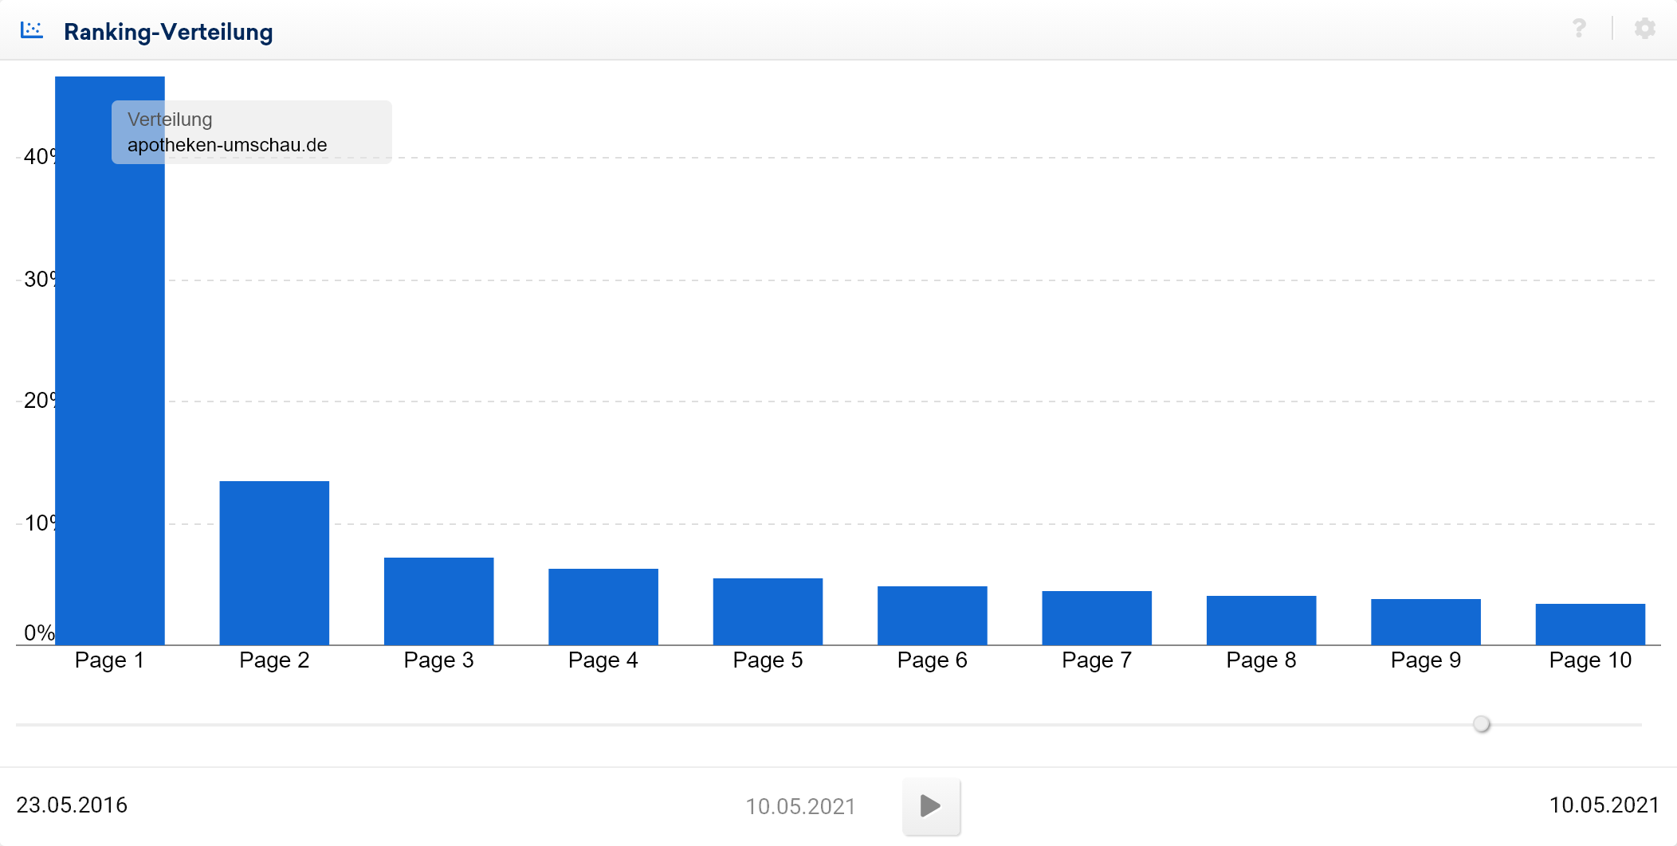This screenshot has height=846, width=1677.
Task: Click the end date label at right
Action: click(1604, 805)
